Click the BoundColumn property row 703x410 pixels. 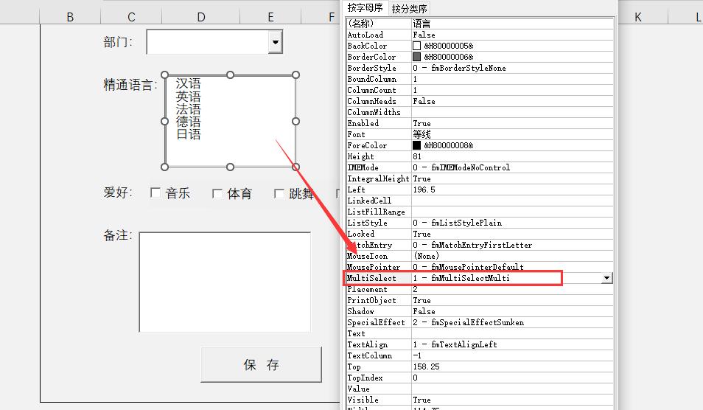coord(480,79)
